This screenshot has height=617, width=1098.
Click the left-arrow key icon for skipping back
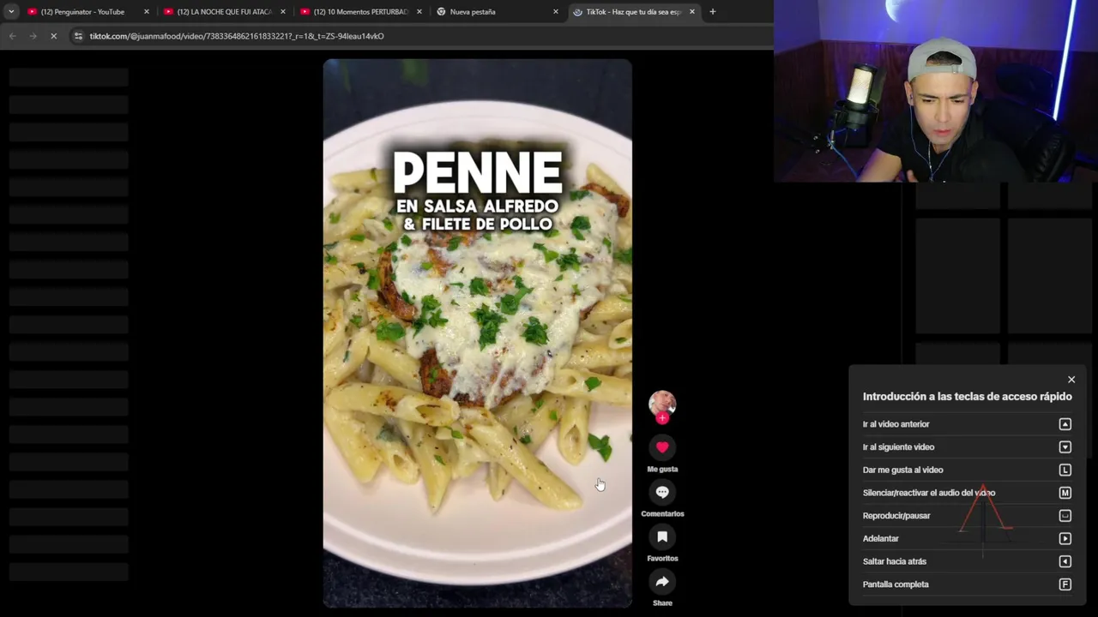(1065, 561)
